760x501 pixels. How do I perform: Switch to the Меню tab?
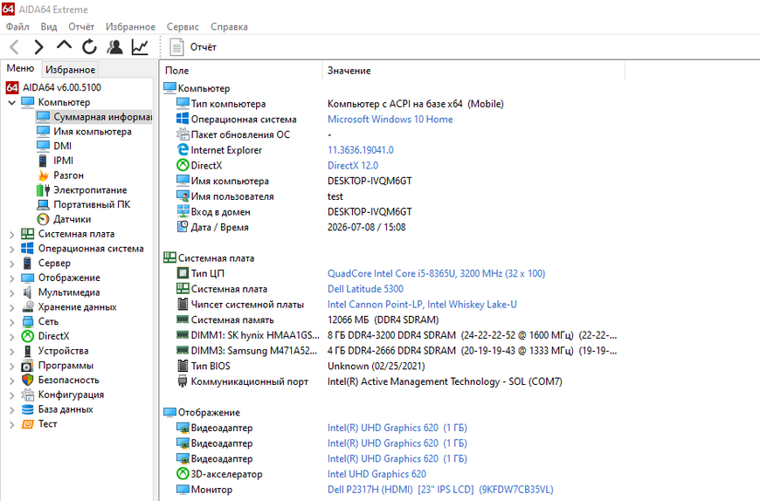20,68
